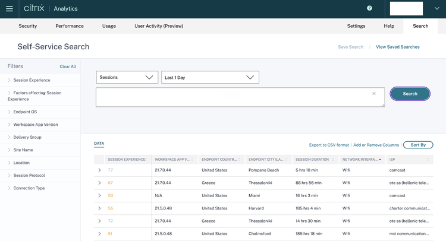The width and height of the screenshot is (446, 241).
Task: Open session experience score 77
Action: [x=111, y=170]
